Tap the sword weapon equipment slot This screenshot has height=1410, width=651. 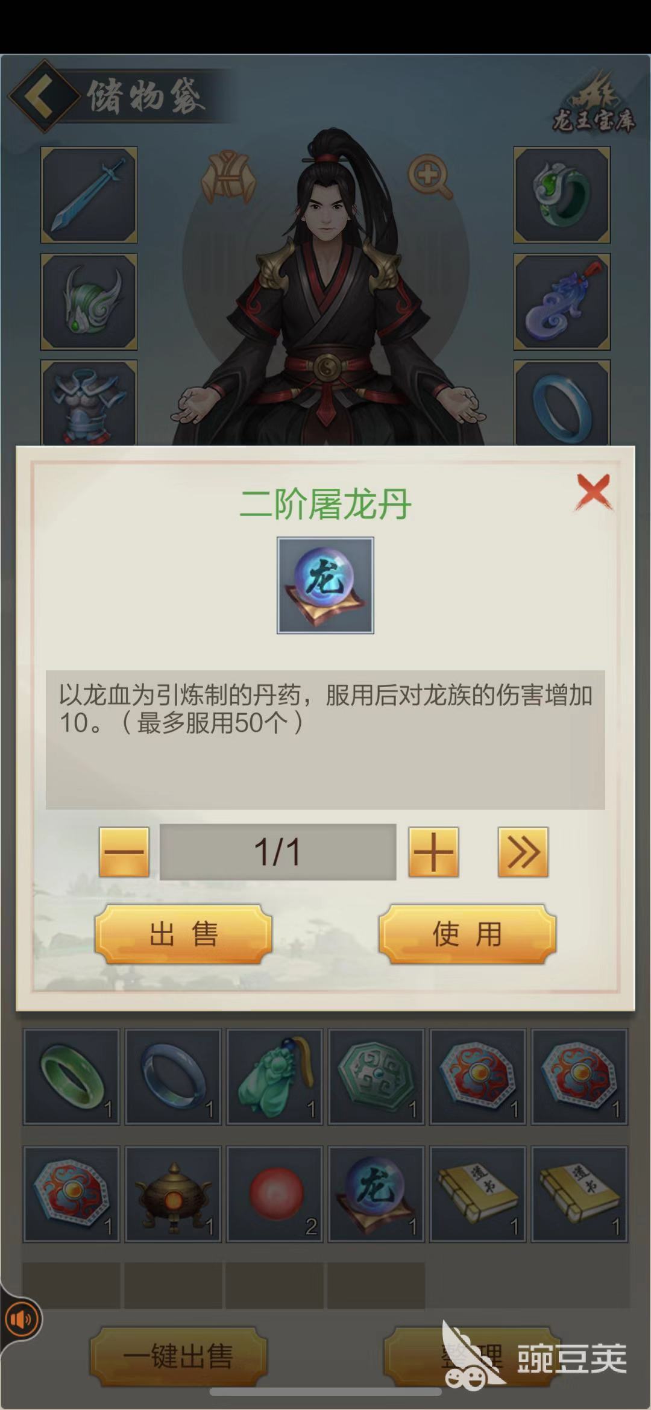(x=89, y=195)
